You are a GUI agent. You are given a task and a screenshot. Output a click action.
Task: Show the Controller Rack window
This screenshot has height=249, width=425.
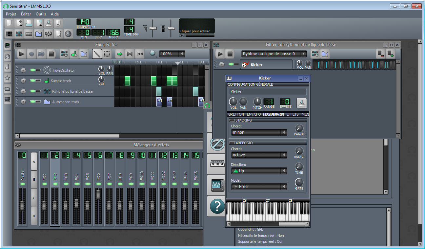[68, 34]
